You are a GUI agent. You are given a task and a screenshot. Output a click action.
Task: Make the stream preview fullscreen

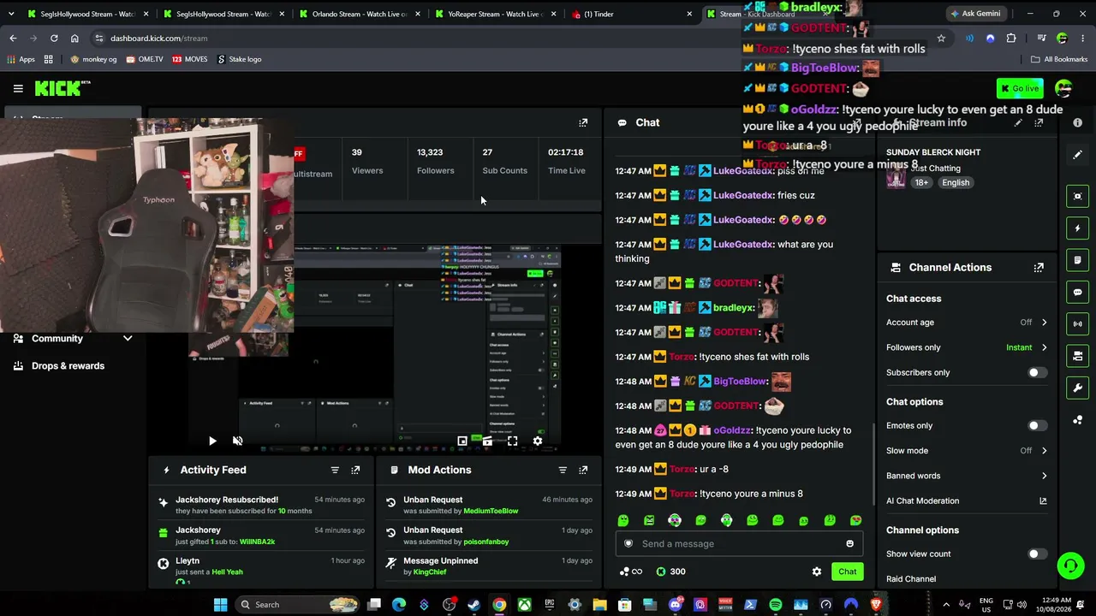512,441
